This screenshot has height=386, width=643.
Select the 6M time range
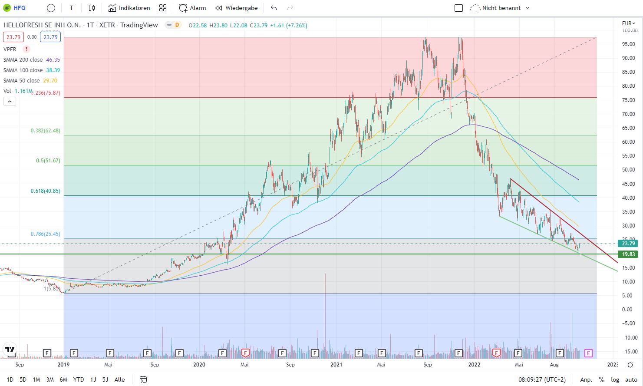(x=63, y=379)
